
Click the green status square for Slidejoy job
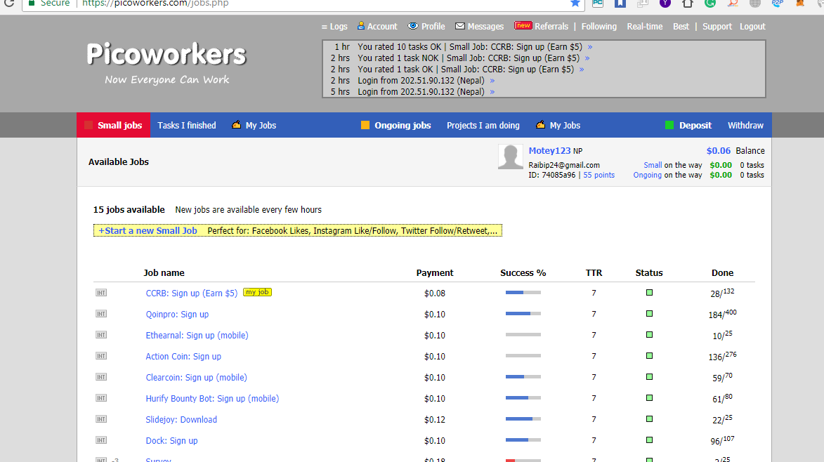click(649, 419)
